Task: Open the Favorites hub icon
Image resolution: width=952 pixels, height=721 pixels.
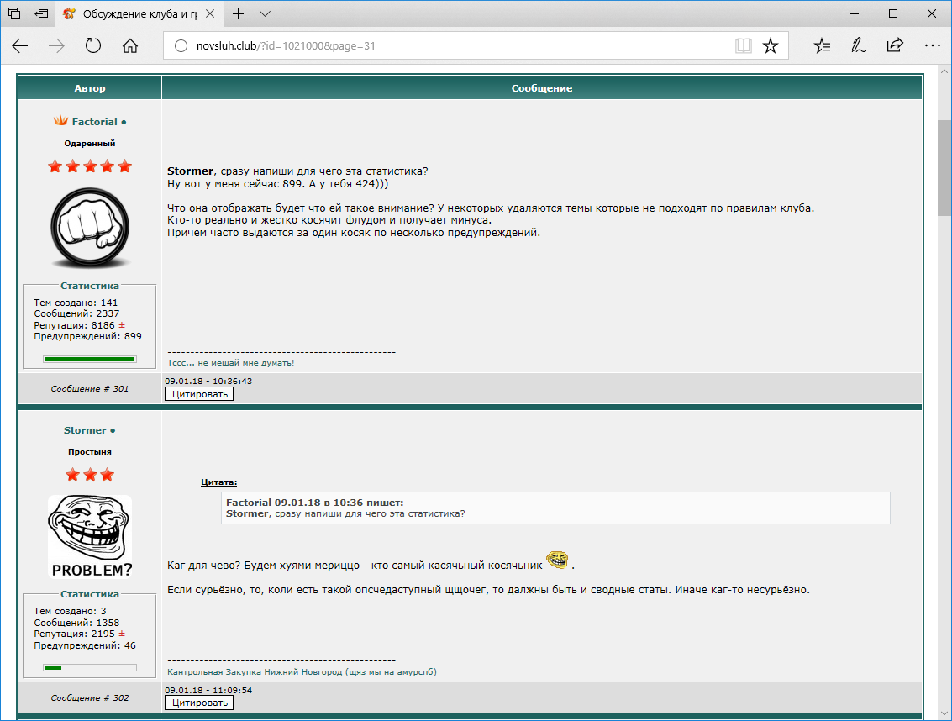Action: coord(823,45)
